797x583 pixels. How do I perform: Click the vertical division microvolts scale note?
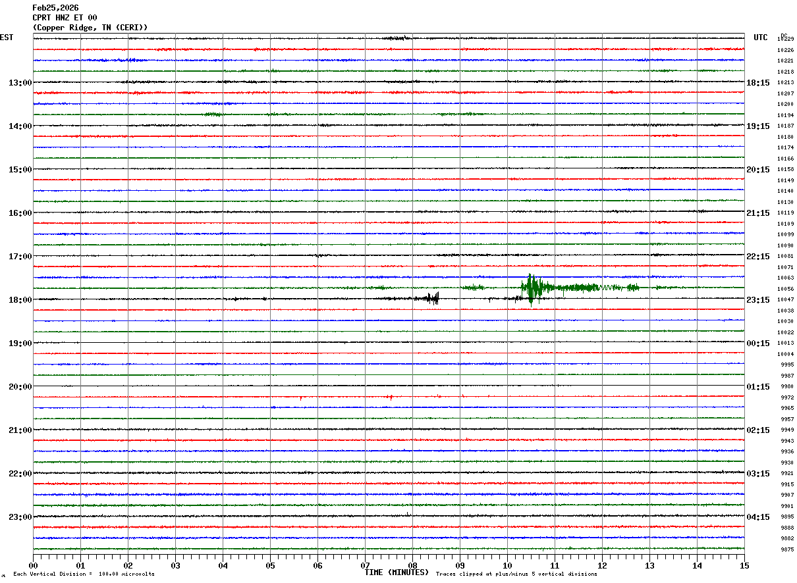tap(84, 574)
